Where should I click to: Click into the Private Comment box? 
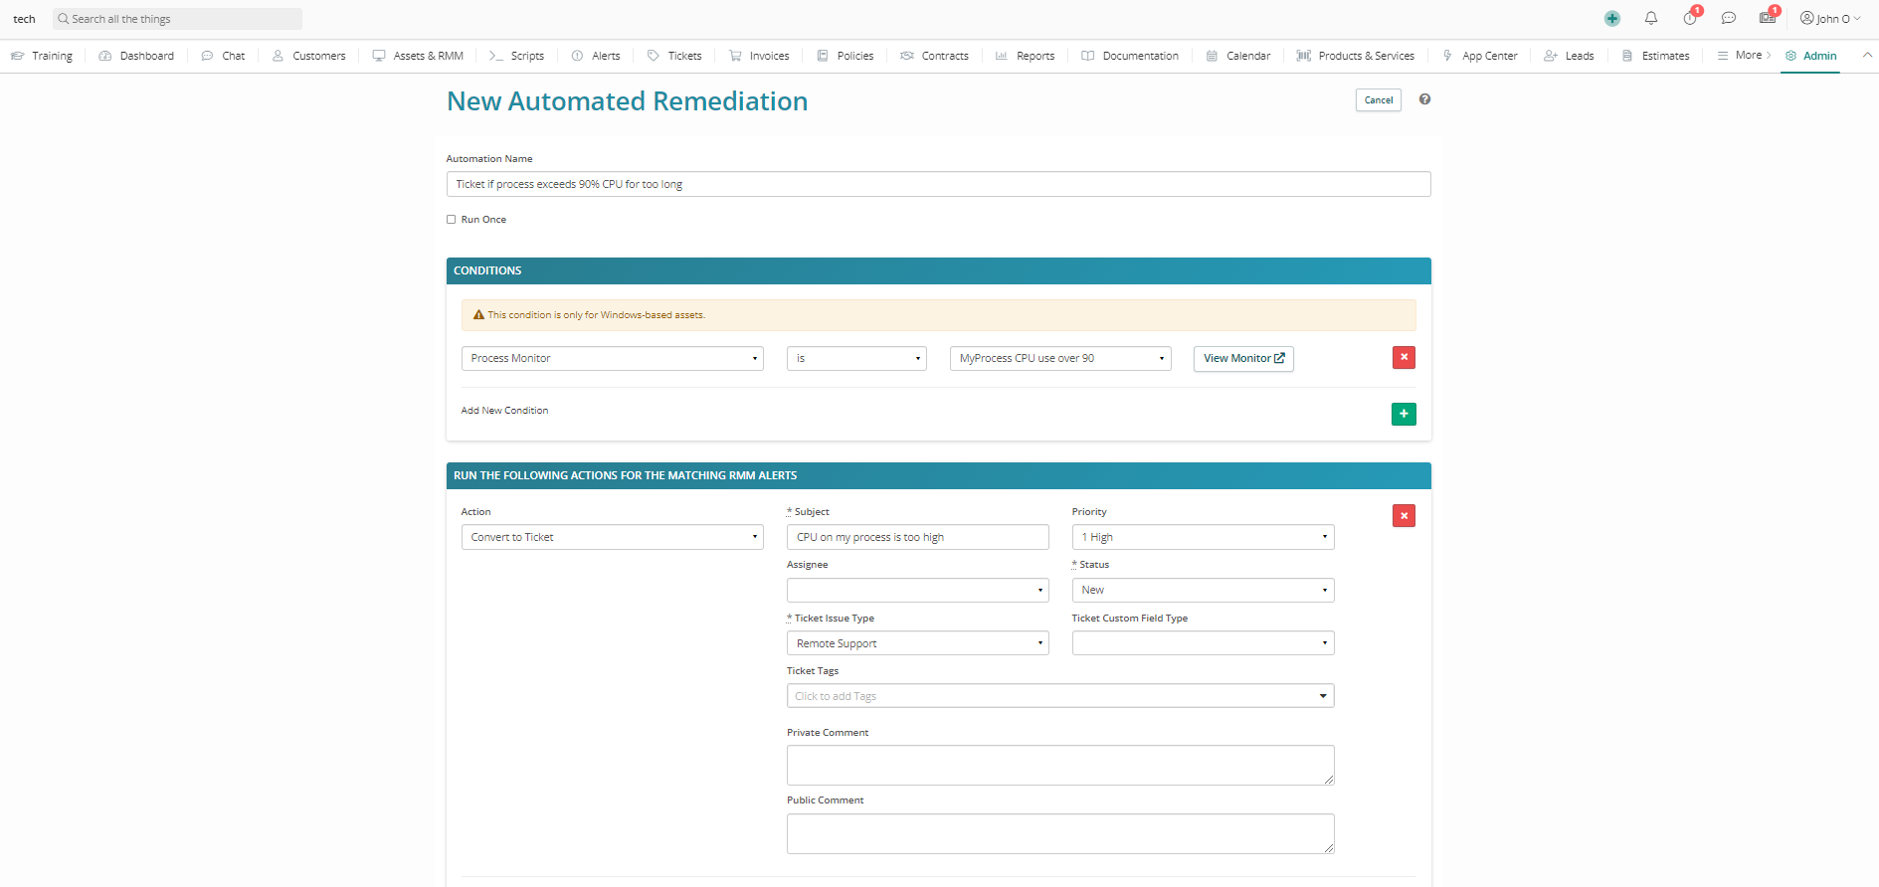(1059, 765)
